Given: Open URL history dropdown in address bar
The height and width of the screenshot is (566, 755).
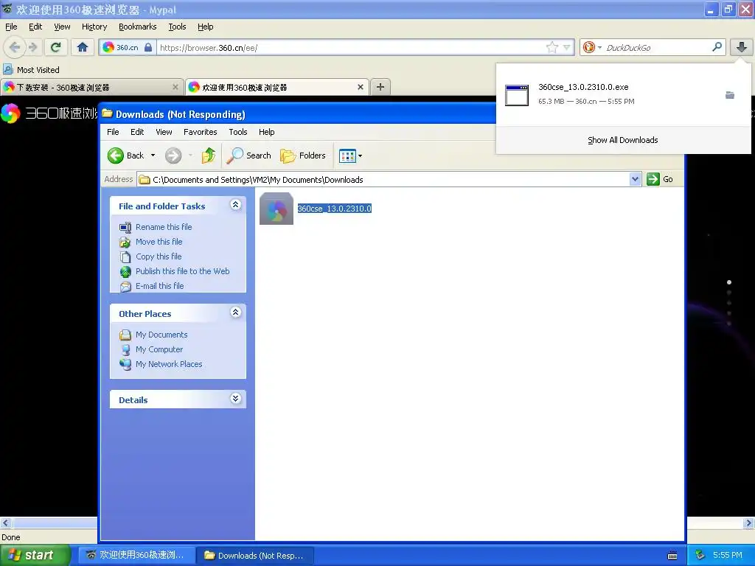Looking at the screenshot, I should click(x=567, y=47).
